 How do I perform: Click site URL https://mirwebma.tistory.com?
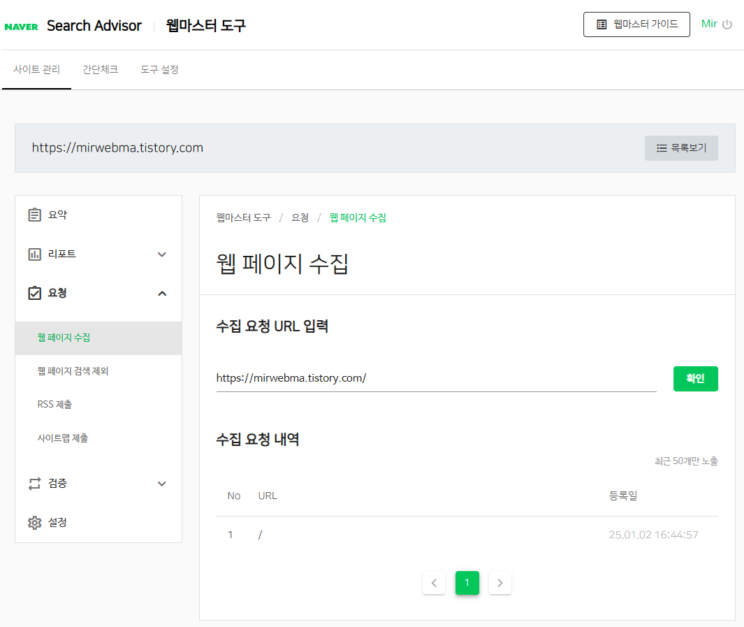point(117,147)
